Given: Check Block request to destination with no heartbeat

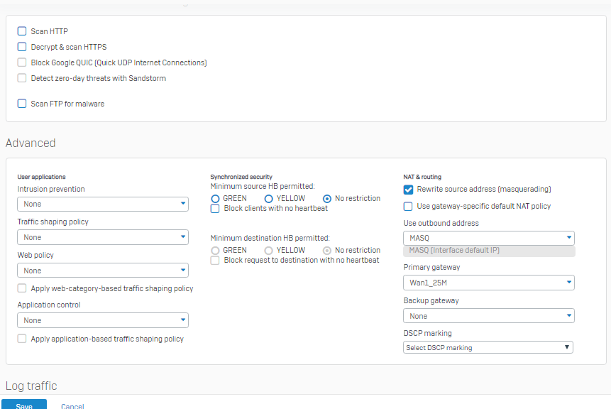Looking at the screenshot, I should pos(216,261).
